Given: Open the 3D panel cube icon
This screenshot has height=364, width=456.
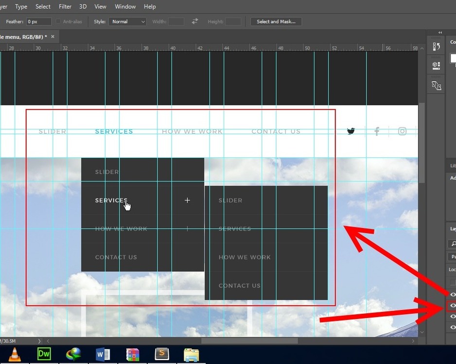Looking at the screenshot, I should tap(436, 66).
